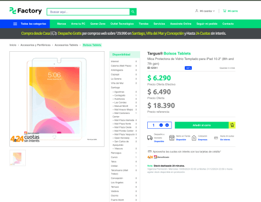
Task: Click the Añadir al carro button
Action: (202, 125)
